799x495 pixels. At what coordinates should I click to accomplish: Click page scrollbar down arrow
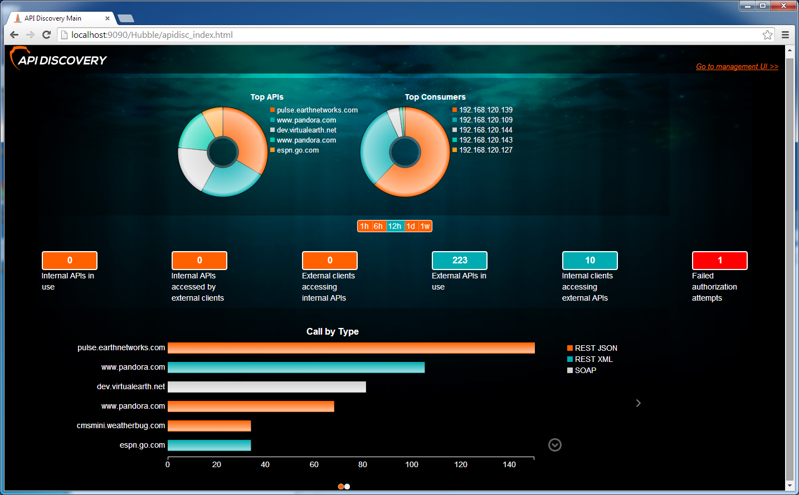(x=790, y=486)
